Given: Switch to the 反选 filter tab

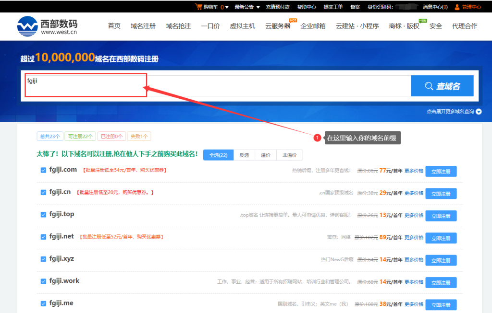Looking at the screenshot, I should click(244, 154).
